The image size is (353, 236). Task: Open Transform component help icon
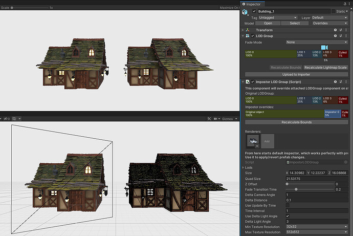click(x=336, y=30)
